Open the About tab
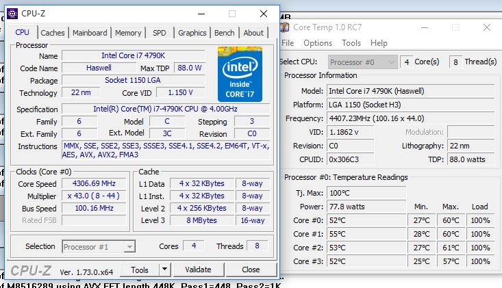 pos(253,33)
